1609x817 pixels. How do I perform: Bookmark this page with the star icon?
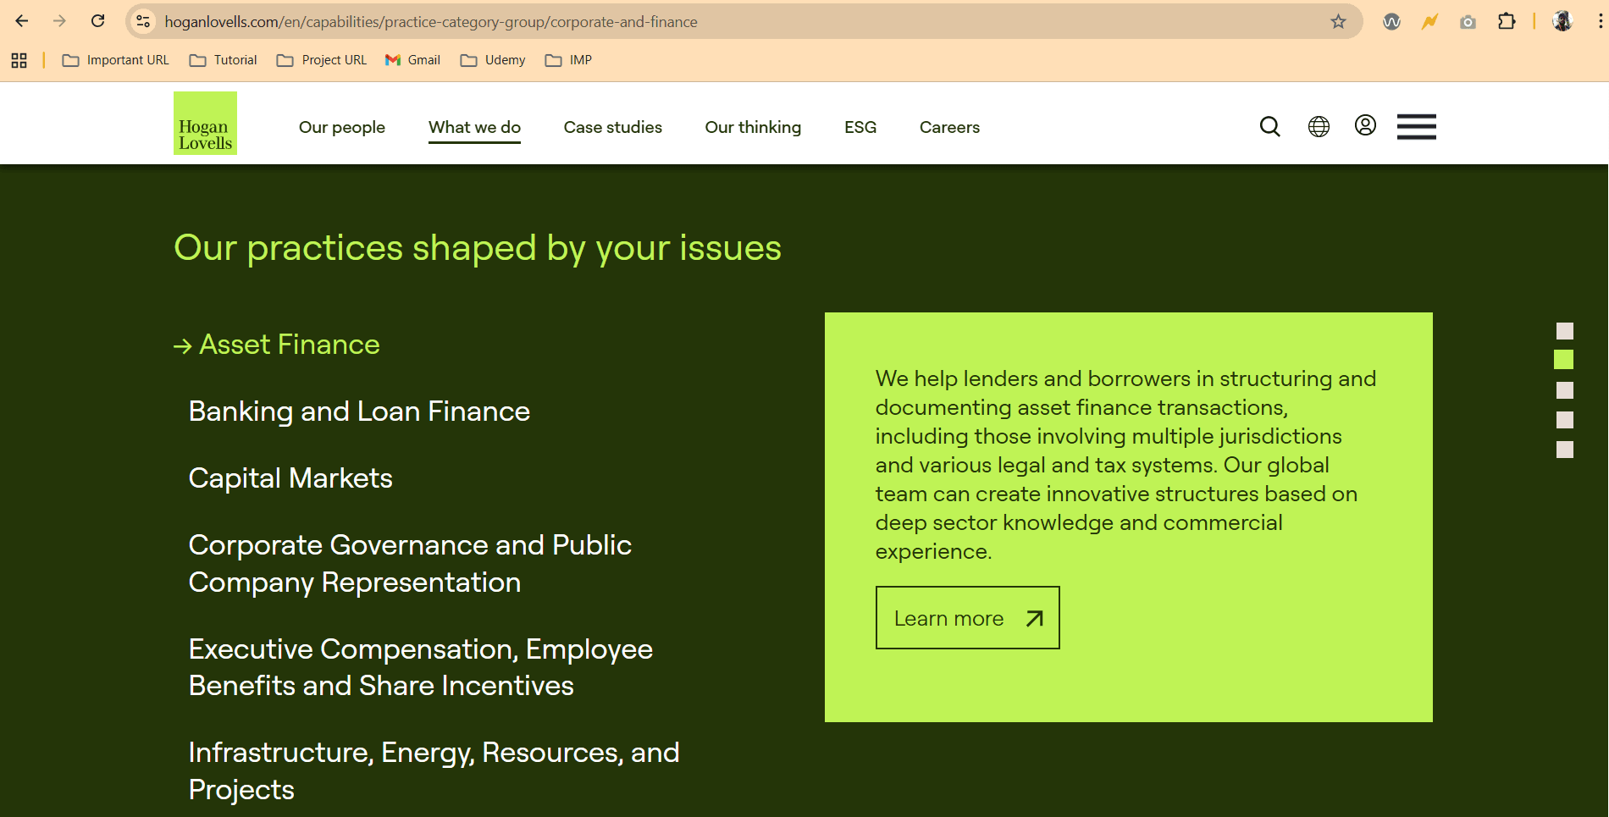coord(1338,22)
